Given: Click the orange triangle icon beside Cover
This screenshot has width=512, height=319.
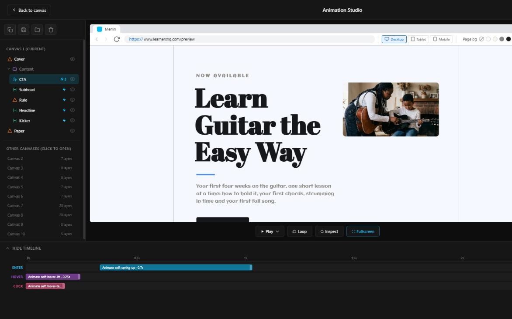Looking at the screenshot, I should 10,59.
